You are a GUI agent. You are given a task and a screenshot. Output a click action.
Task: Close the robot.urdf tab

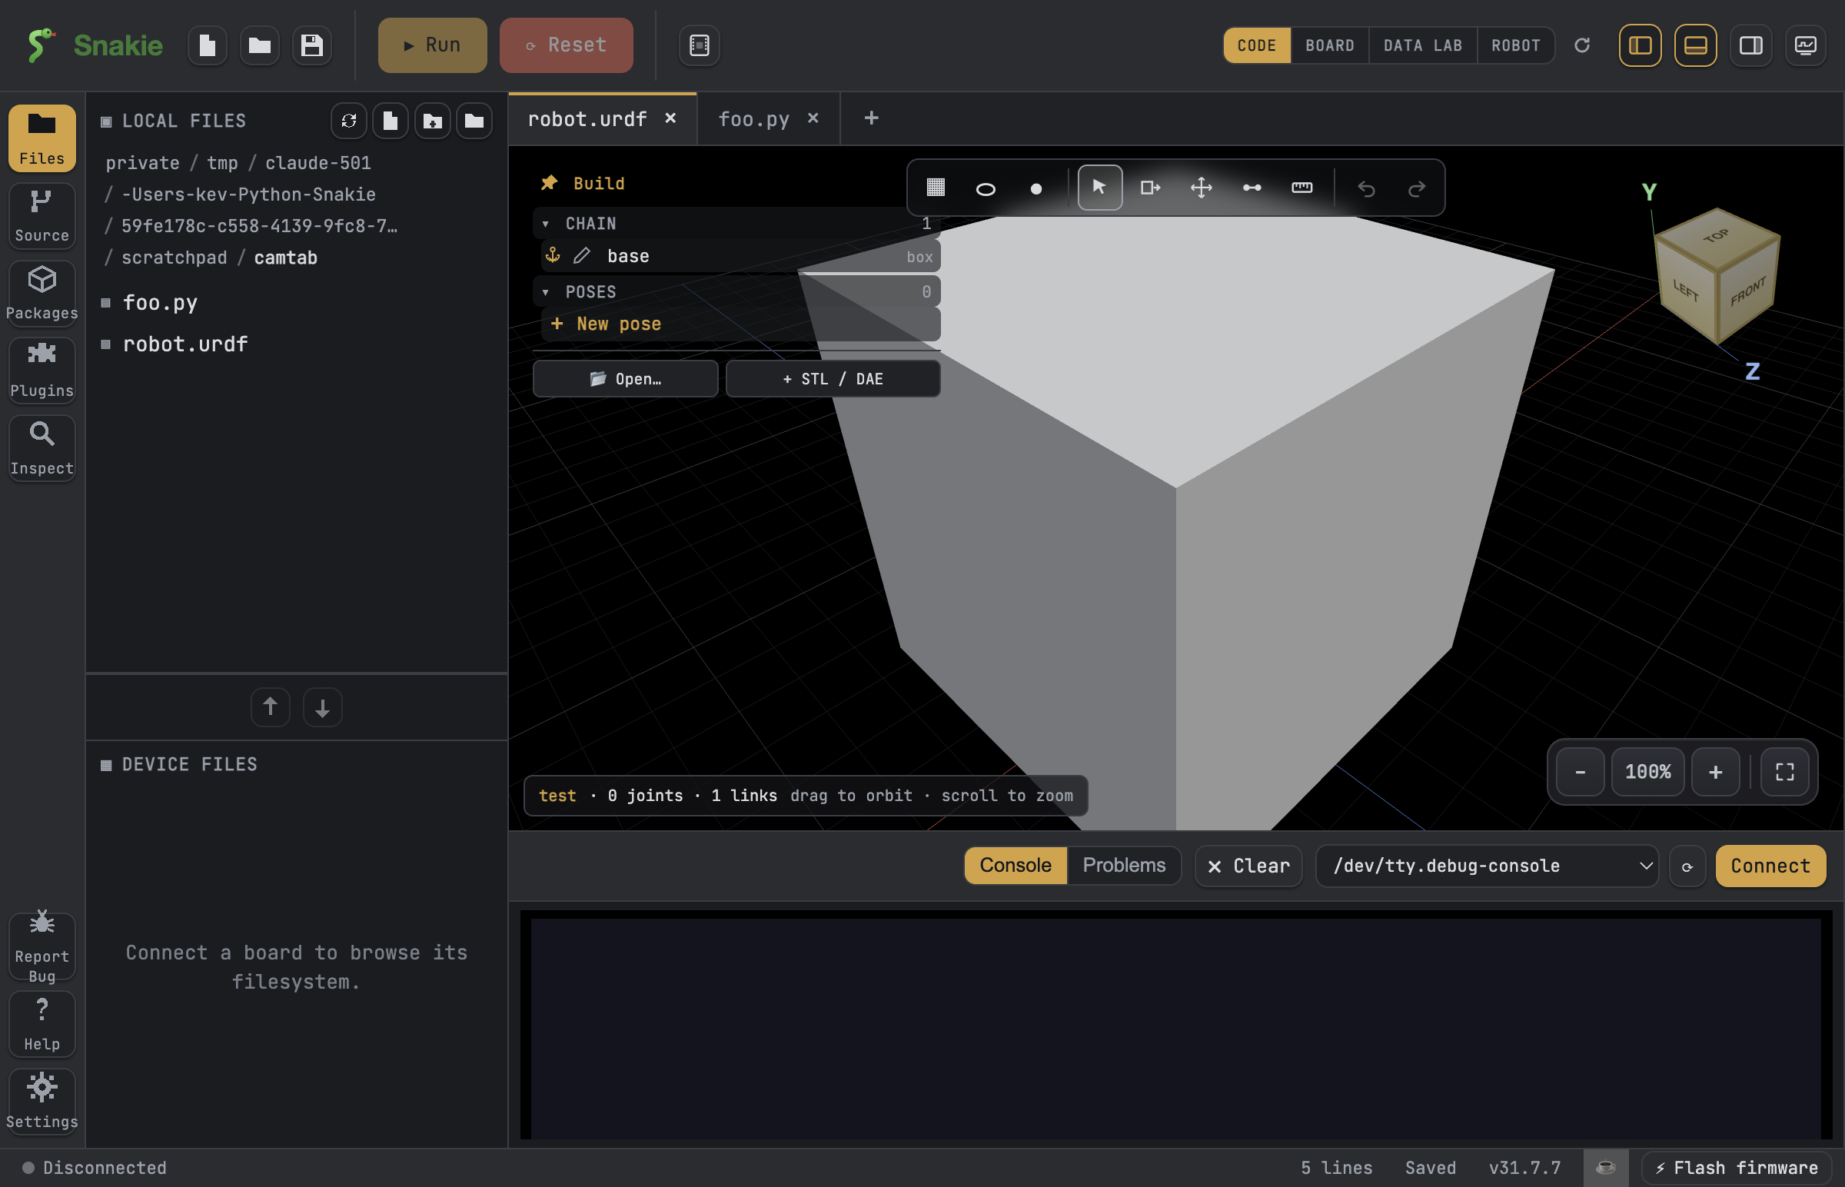[x=670, y=118]
